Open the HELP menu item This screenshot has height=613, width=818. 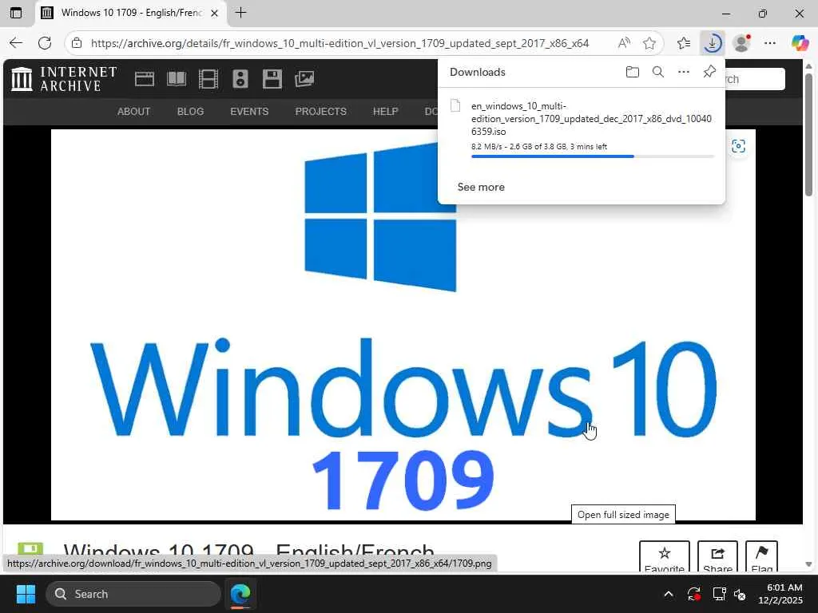click(386, 112)
